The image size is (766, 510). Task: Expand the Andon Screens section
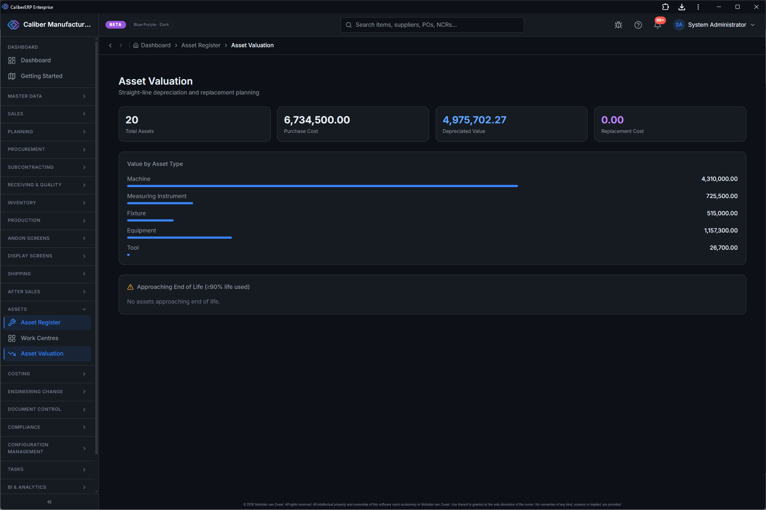47,238
